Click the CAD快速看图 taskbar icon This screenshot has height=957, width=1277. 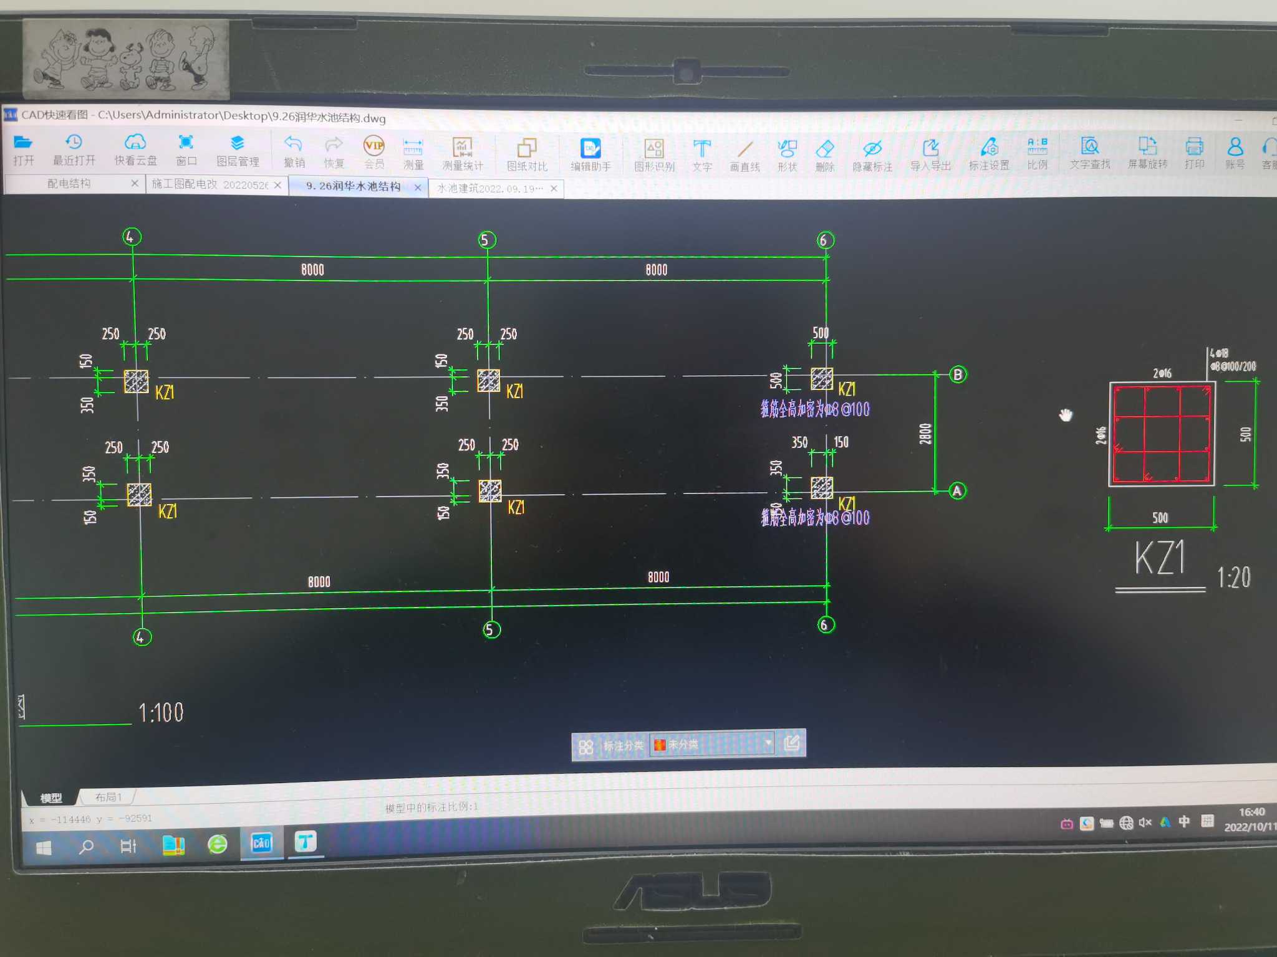coord(261,844)
